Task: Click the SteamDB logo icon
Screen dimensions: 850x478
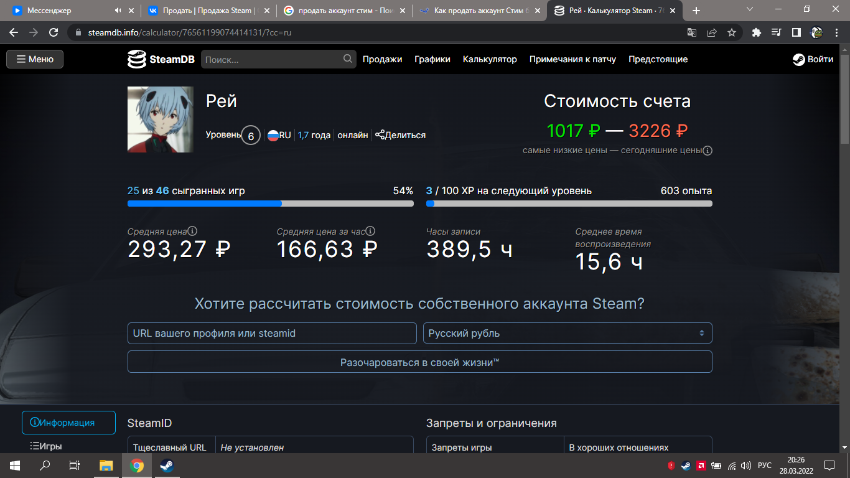Action: click(x=137, y=59)
